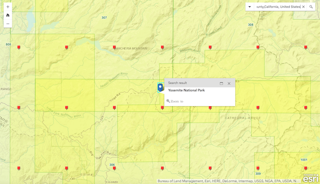The height and width of the screenshot is (184, 320).
Task: Close the Search result popup
Action: 229,83
